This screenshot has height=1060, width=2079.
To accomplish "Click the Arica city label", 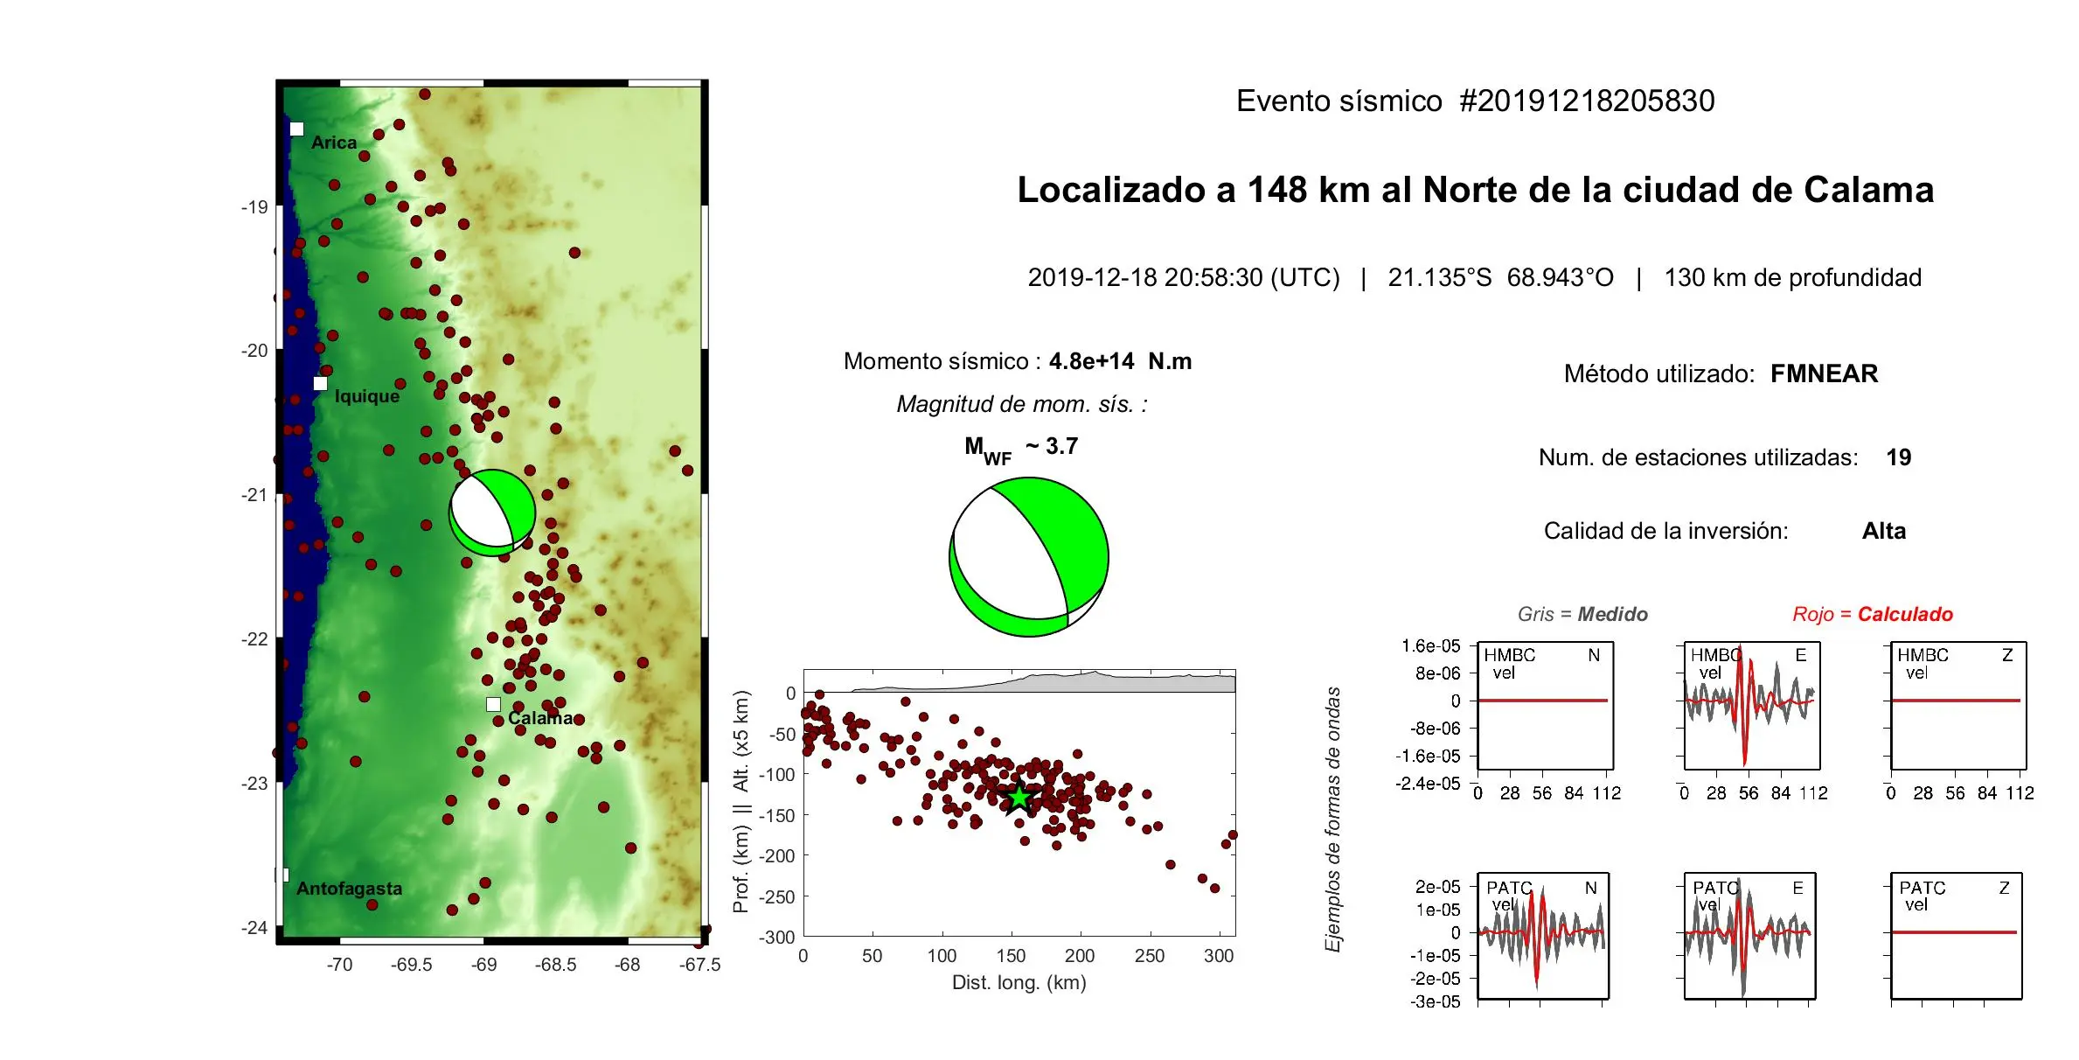I will 334,143.
